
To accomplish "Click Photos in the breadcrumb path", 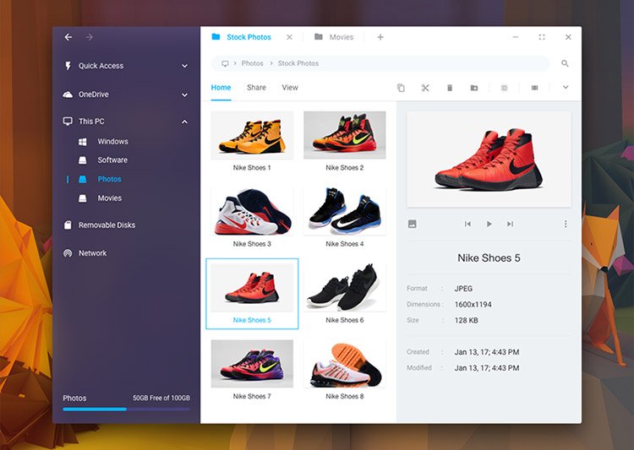I will [252, 63].
